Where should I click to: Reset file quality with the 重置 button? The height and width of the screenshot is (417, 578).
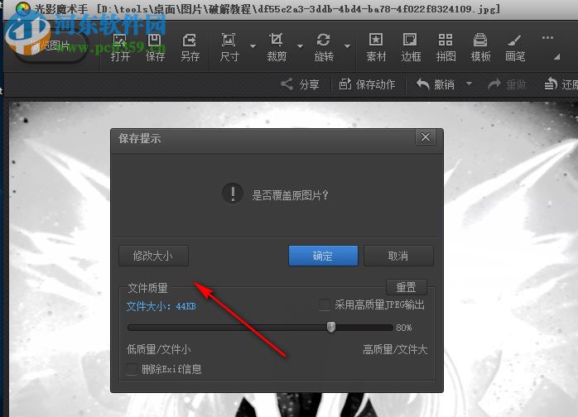pos(407,287)
